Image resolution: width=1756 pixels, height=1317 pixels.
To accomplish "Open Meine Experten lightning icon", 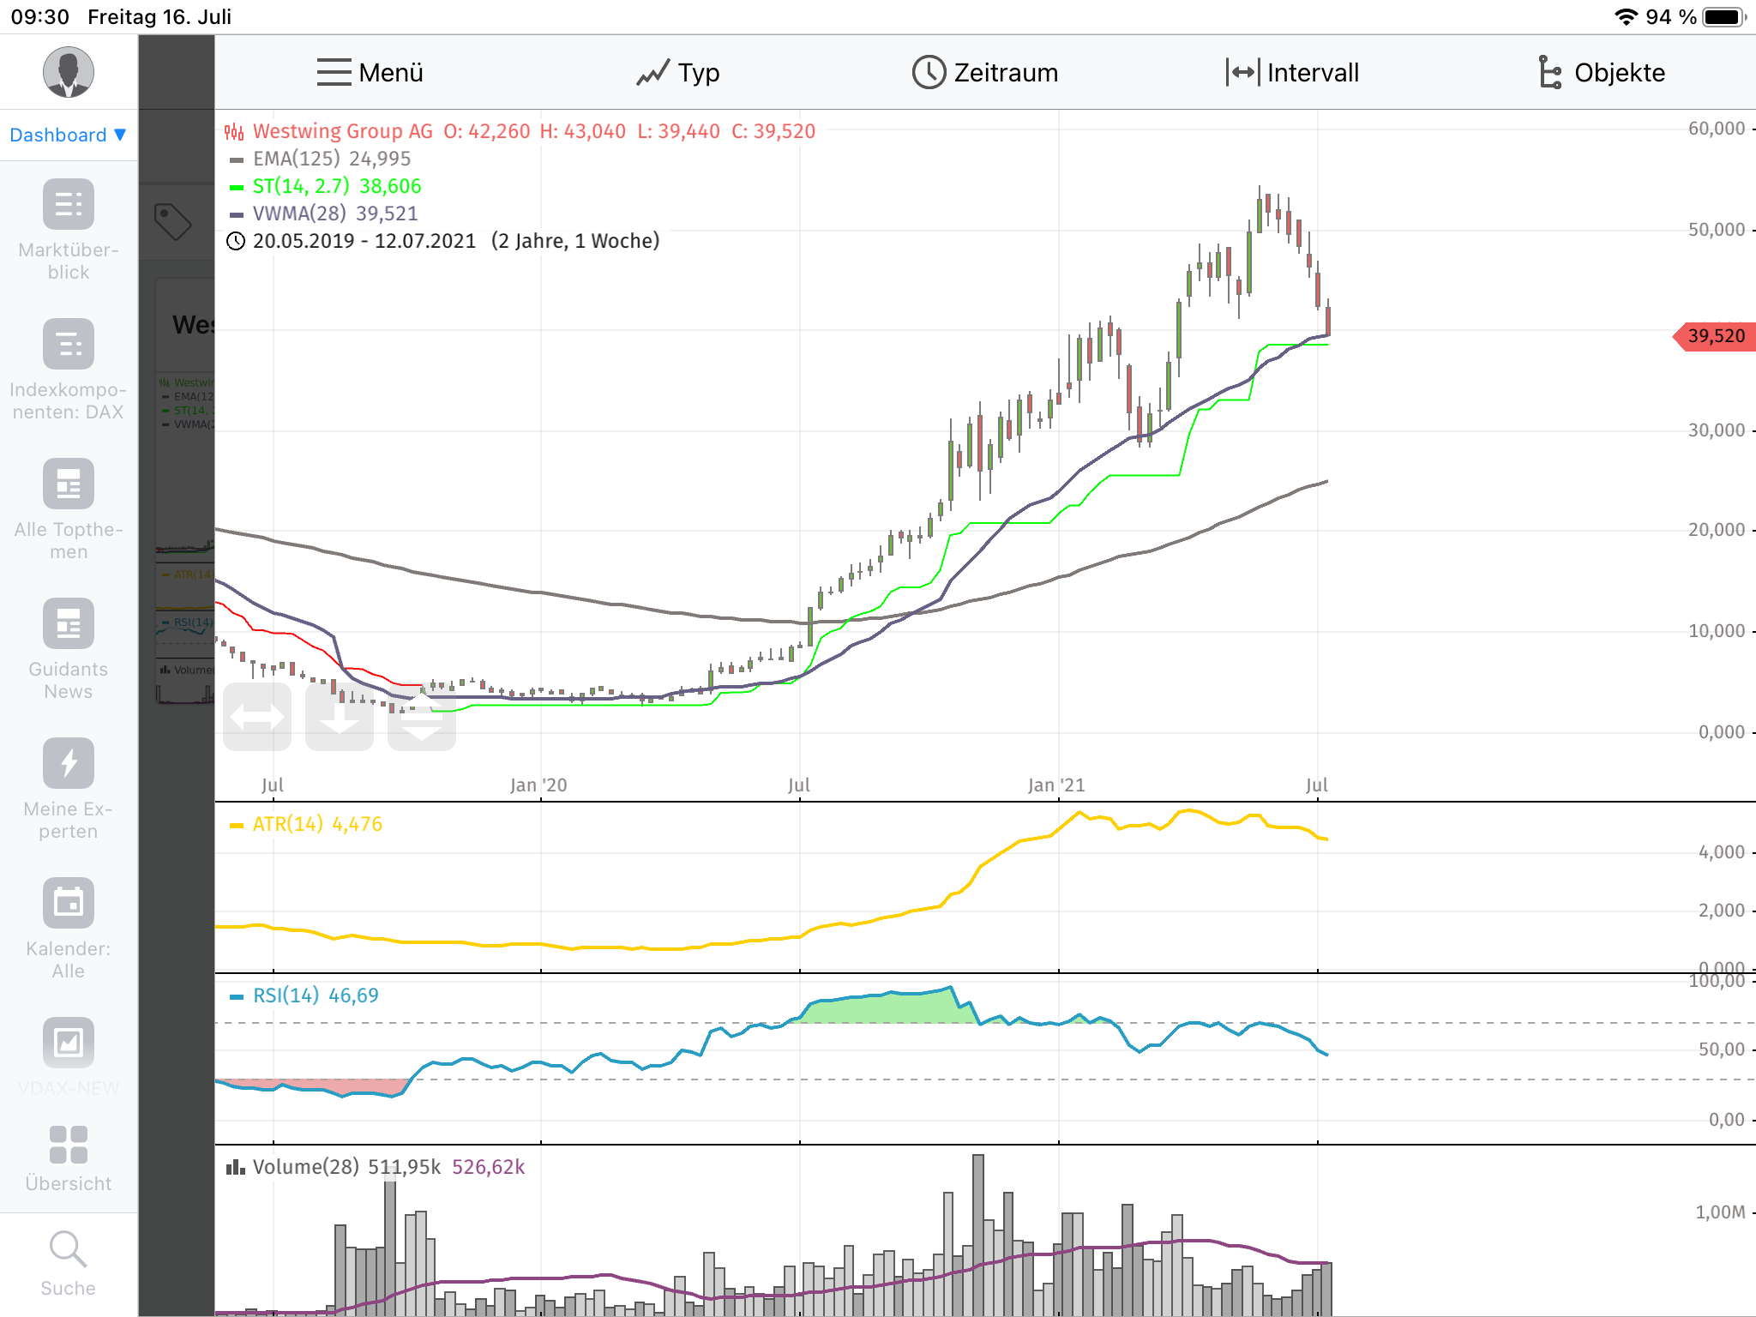I will [68, 763].
